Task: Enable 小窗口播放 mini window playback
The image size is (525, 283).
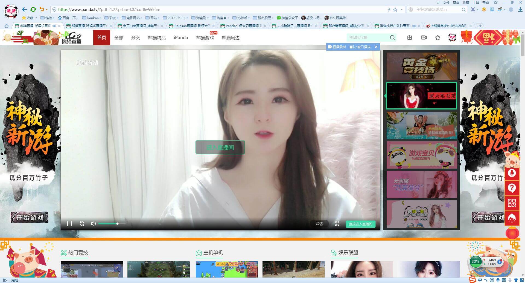Action: (x=360, y=47)
